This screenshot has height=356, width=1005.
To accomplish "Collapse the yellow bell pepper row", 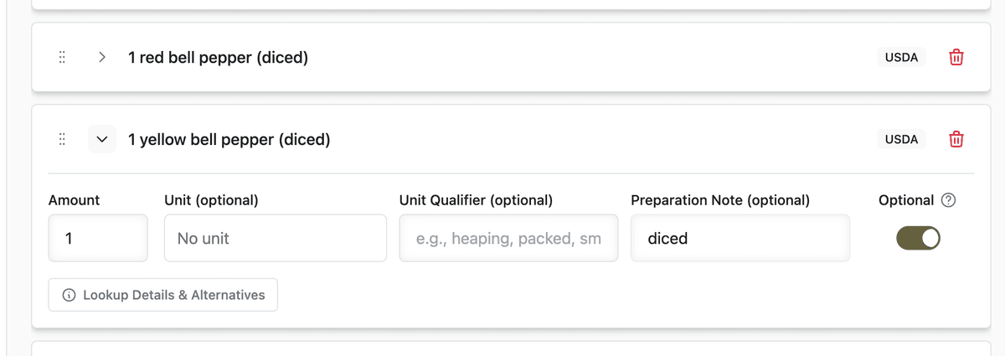I will [102, 139].
